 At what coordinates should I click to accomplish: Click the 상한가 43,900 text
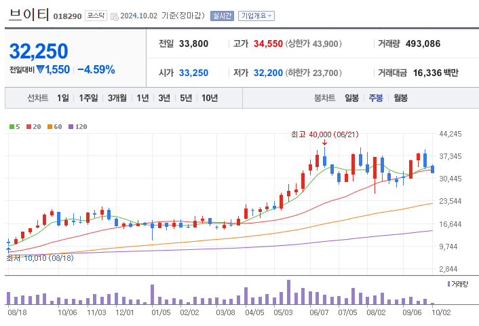[x=313, y=43]
